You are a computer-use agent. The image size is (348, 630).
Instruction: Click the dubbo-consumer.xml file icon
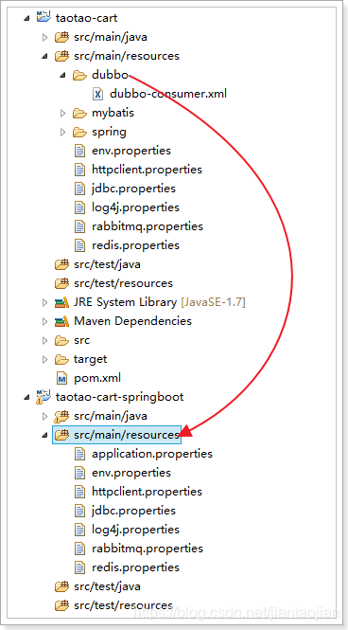(x=98, y=94)
